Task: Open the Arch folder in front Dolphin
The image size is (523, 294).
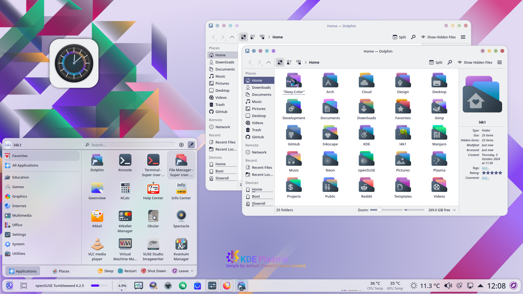Action: coord(330,83)
